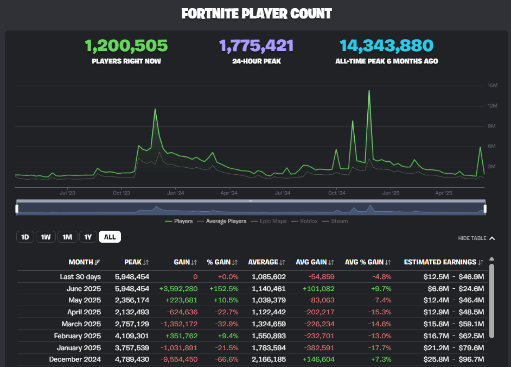The image size is (511, 367).
Task: Click left handle of chart range navigator
Action: click(x=17, y=208)
